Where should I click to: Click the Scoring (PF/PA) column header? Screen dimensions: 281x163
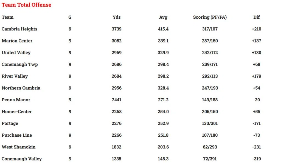210,17
